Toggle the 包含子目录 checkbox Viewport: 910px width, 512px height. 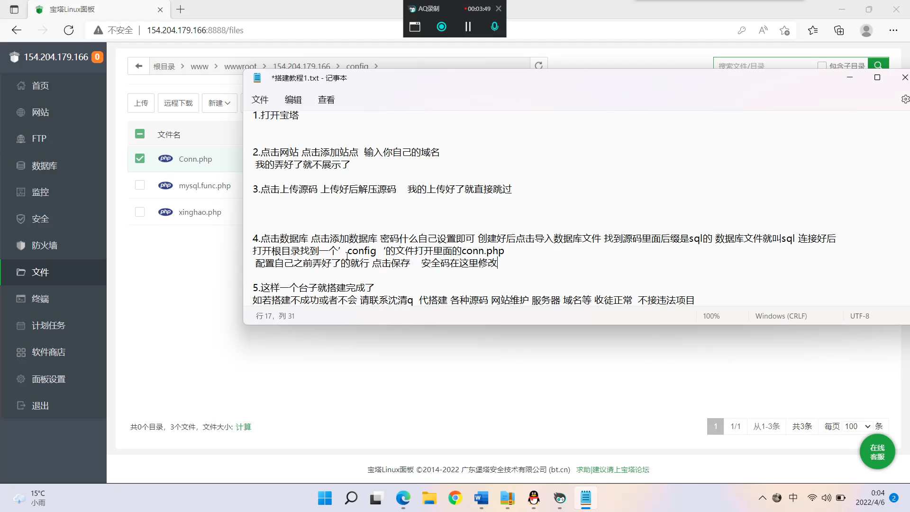pos(822,65)
